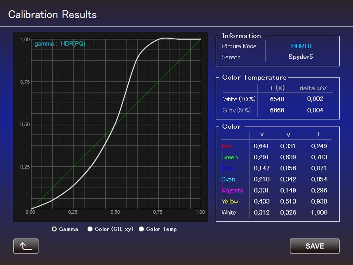Select the Gamma radio button
The width and height of the screenshot is (353, 265).
tap(54, 229)
